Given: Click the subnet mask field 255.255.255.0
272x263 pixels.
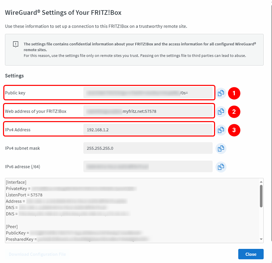Looking at the screenshot, I should click(148, 148).
